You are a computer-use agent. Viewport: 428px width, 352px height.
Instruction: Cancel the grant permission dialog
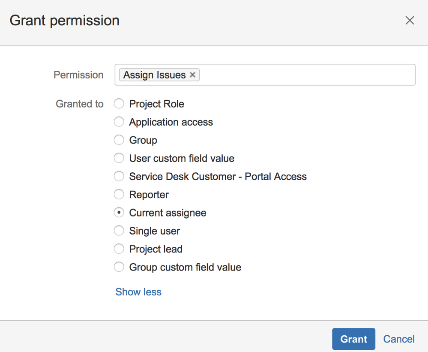(399, 339)
